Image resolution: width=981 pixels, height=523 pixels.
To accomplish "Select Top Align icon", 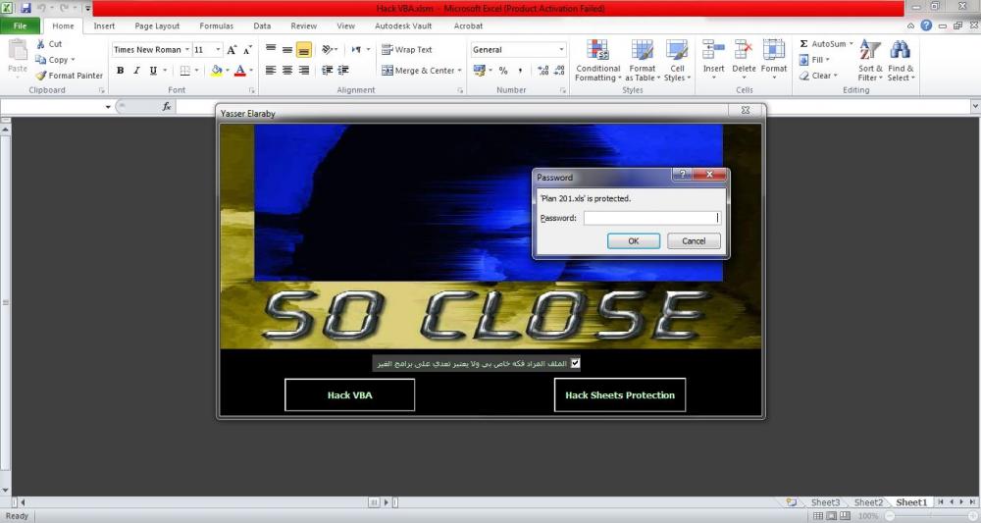I will coord(271,49).
